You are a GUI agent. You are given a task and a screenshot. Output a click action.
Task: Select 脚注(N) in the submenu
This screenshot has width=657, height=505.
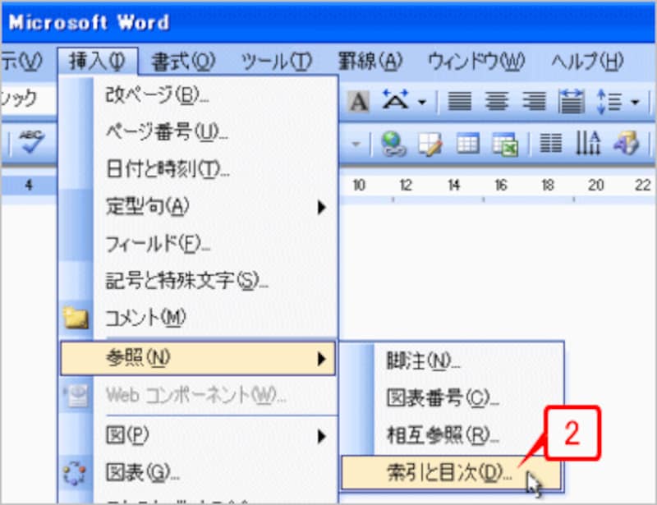coord(451,360)
